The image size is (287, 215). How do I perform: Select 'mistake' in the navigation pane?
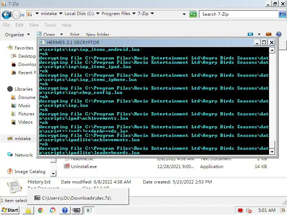pyautogui.click(x=23, y=139)
